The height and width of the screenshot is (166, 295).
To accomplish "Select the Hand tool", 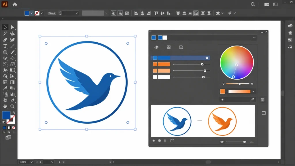I will tap(5, 106).
